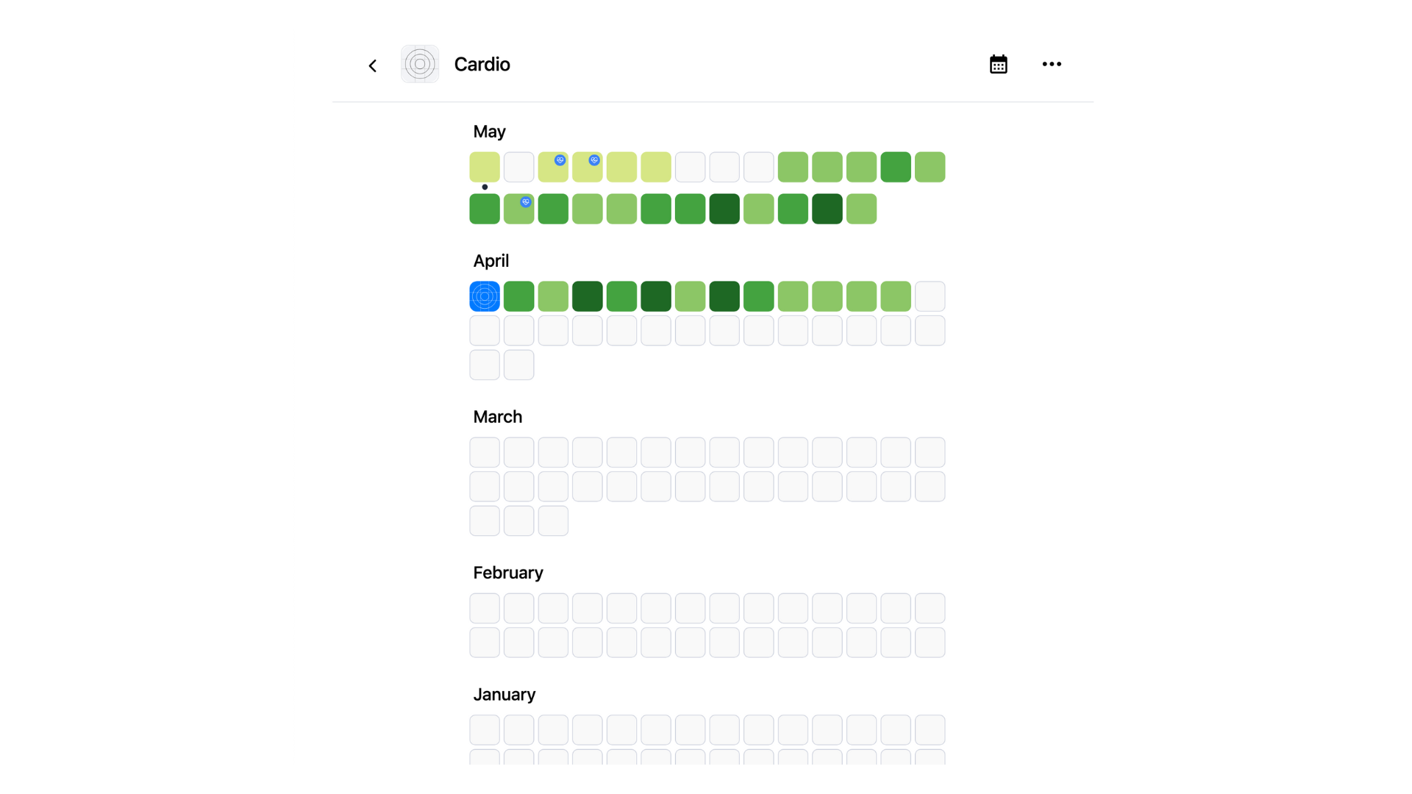Click the February month heading

point(507,573)
